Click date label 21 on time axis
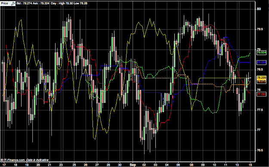Screen dimensions: 269x167 49,165
